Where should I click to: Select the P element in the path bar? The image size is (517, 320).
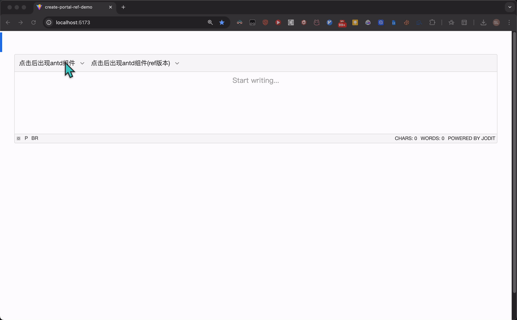pos(26,138)
